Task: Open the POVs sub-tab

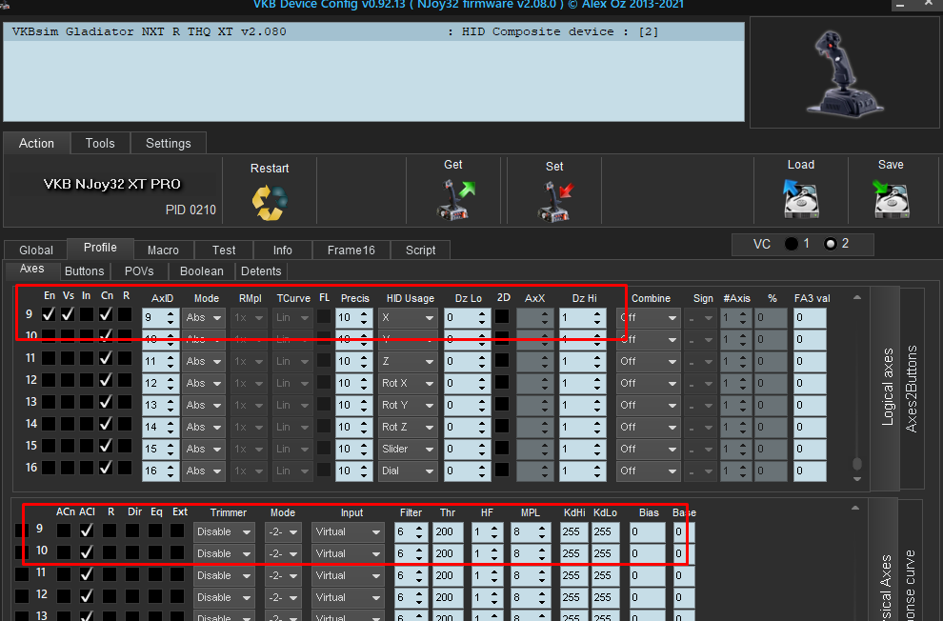Action: click(x=139, y=271)
